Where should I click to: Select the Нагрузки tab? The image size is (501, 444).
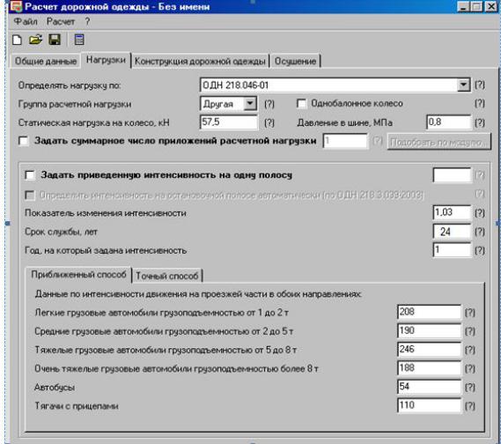pyautogui.click(x=106, y=60)
